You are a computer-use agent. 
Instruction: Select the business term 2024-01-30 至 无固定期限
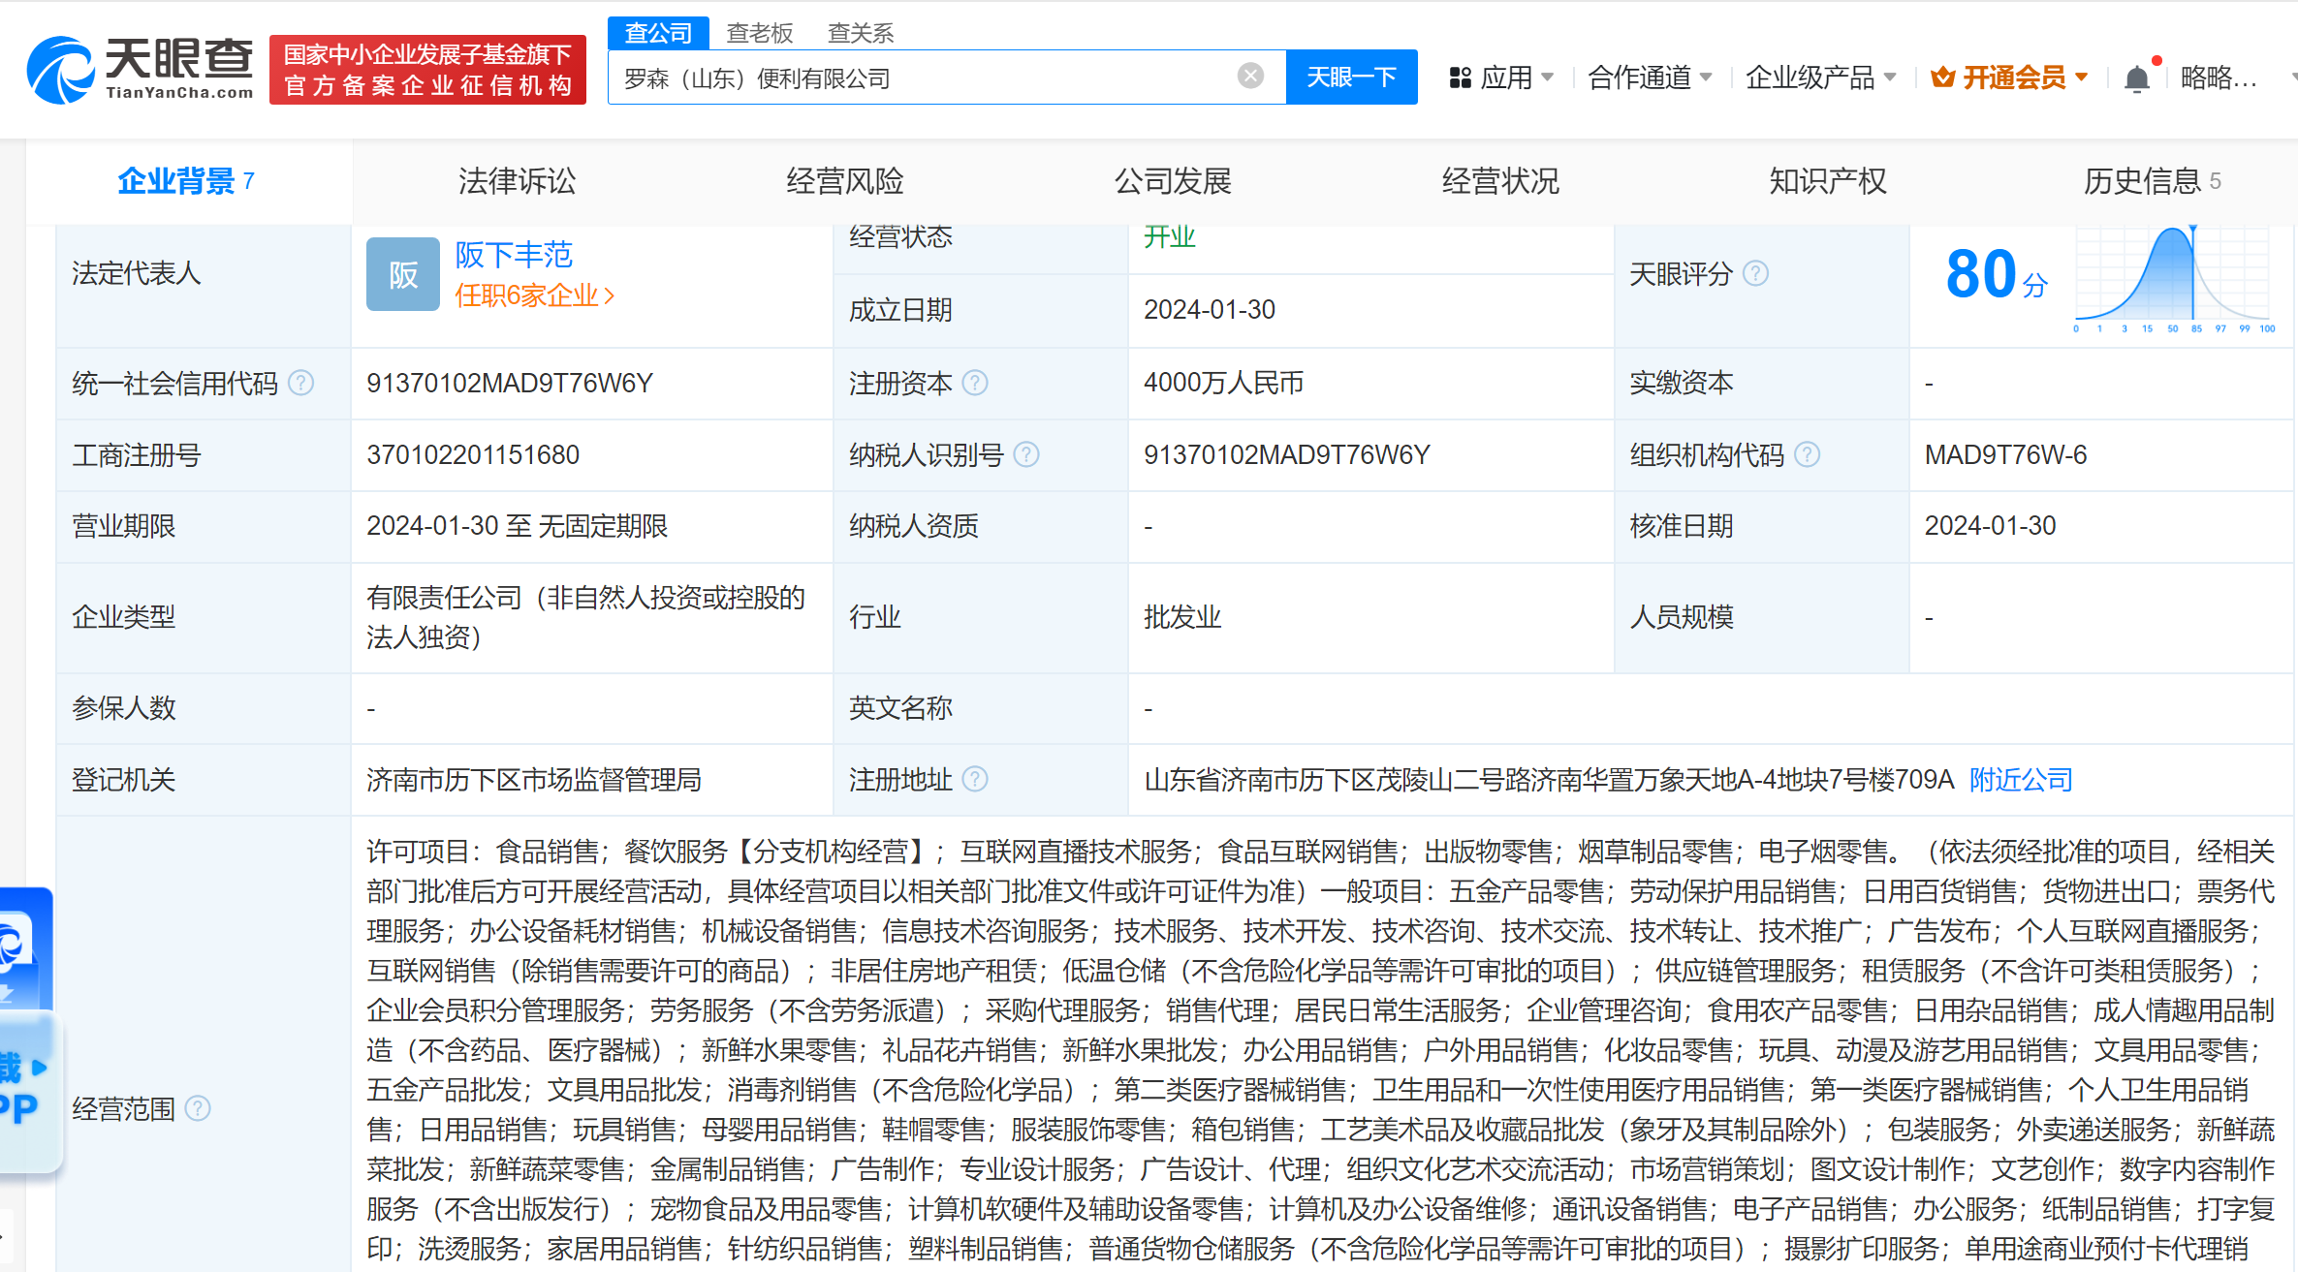coord(518,526)
